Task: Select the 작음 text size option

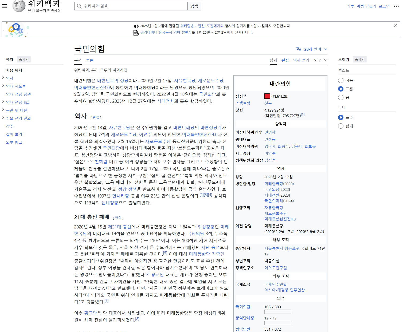Action: (341, 80)
